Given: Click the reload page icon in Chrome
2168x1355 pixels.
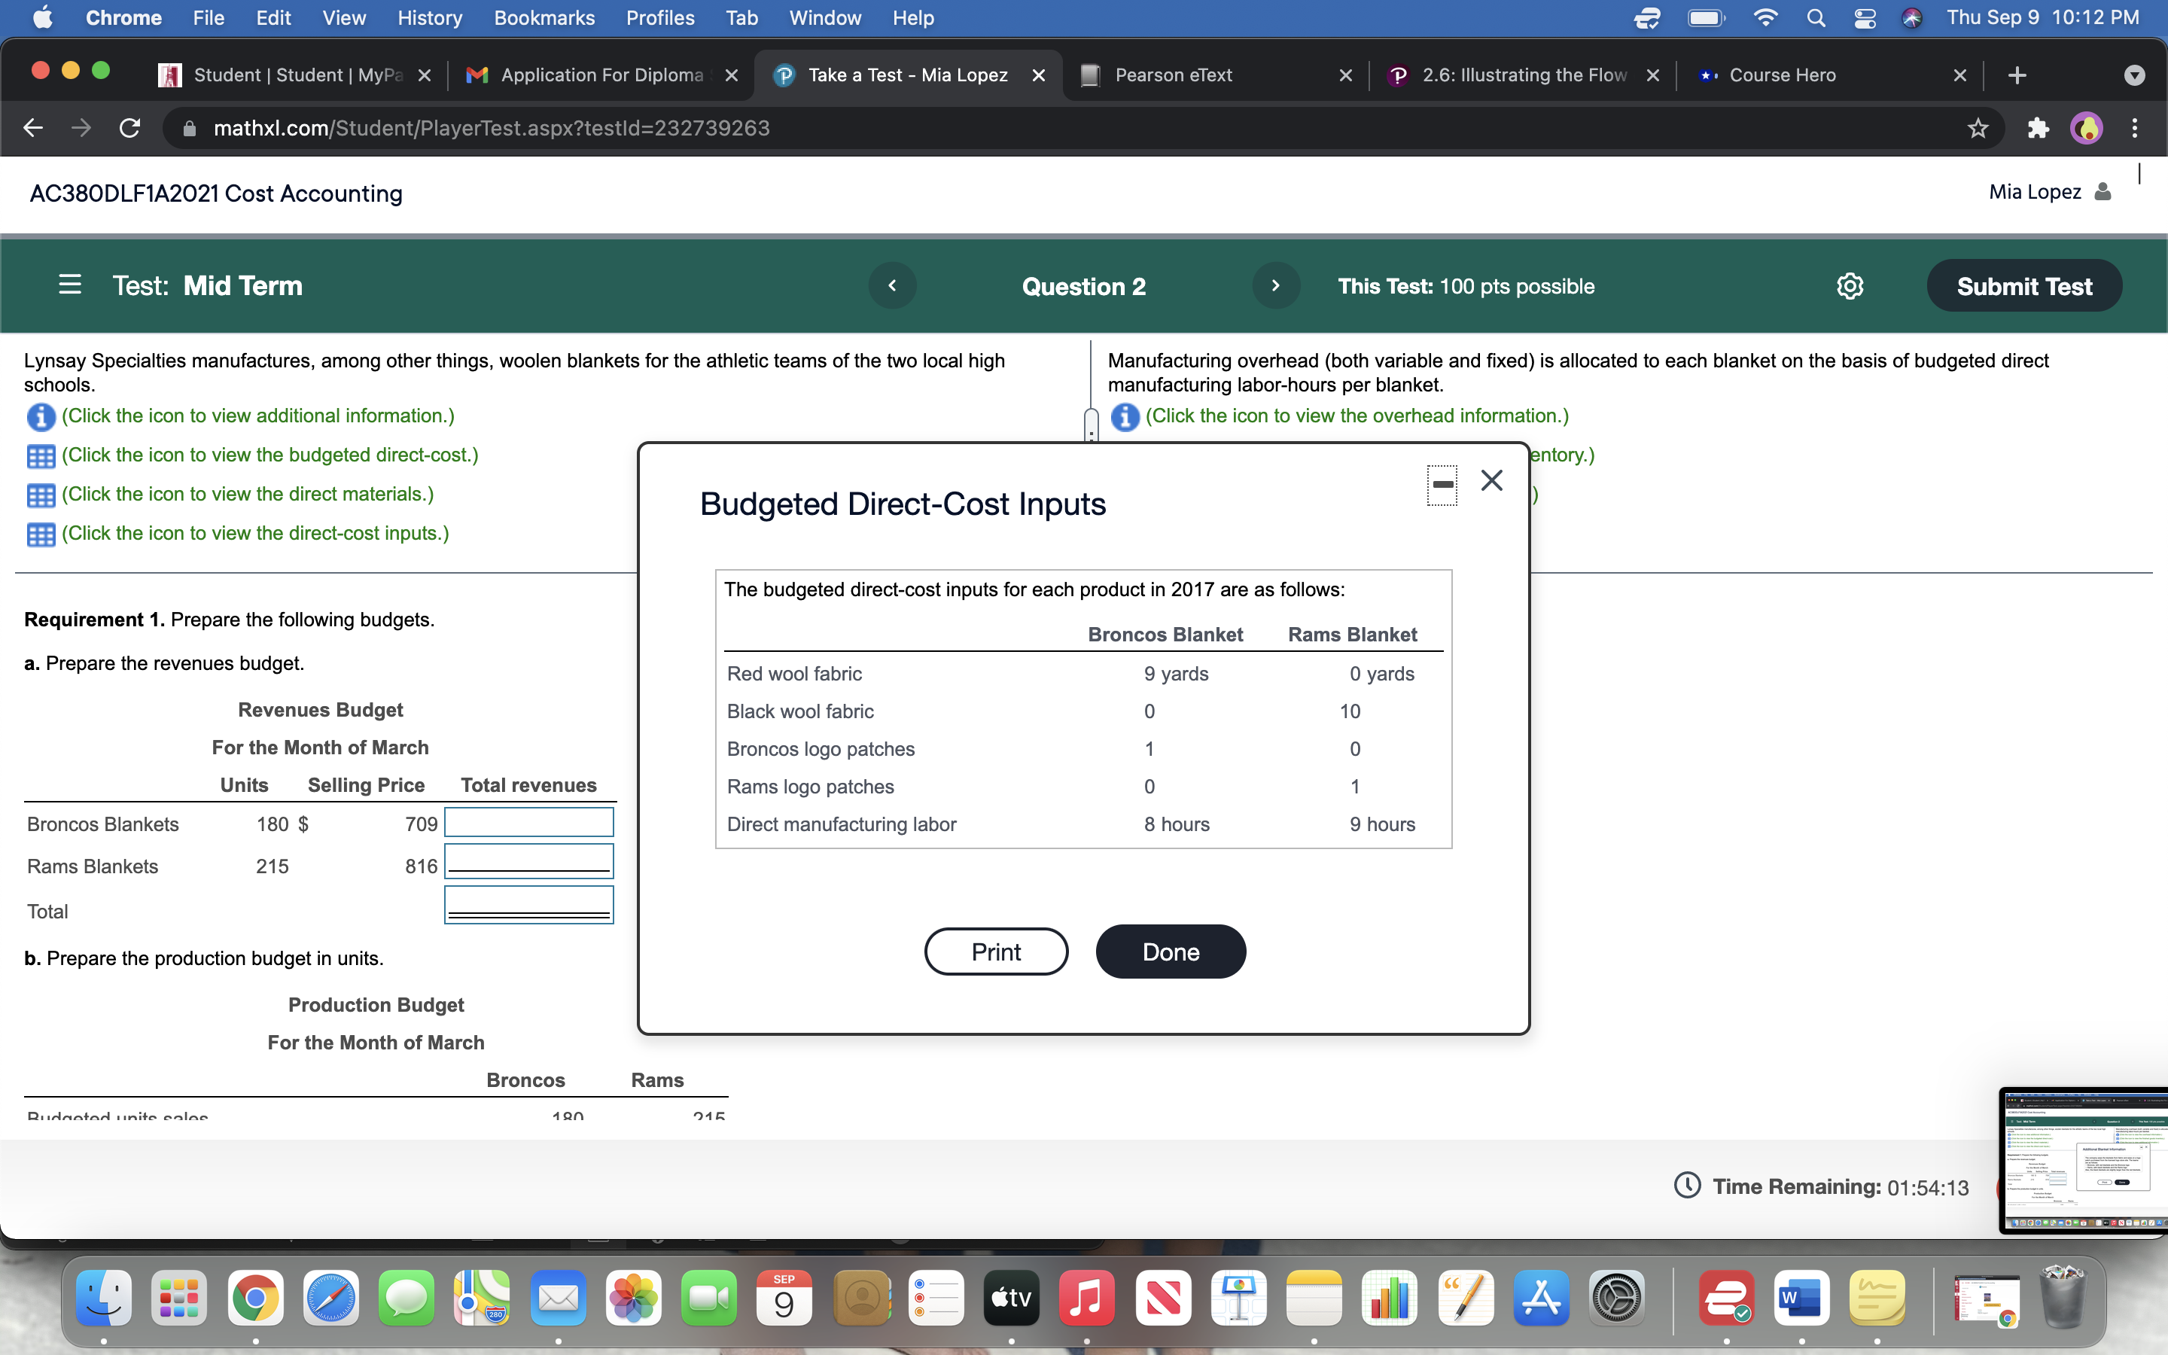Looking at the screenshot, I should click(128, 128).
